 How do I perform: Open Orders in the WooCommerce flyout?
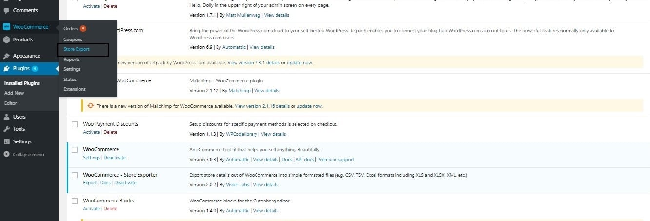pos(71,29)
